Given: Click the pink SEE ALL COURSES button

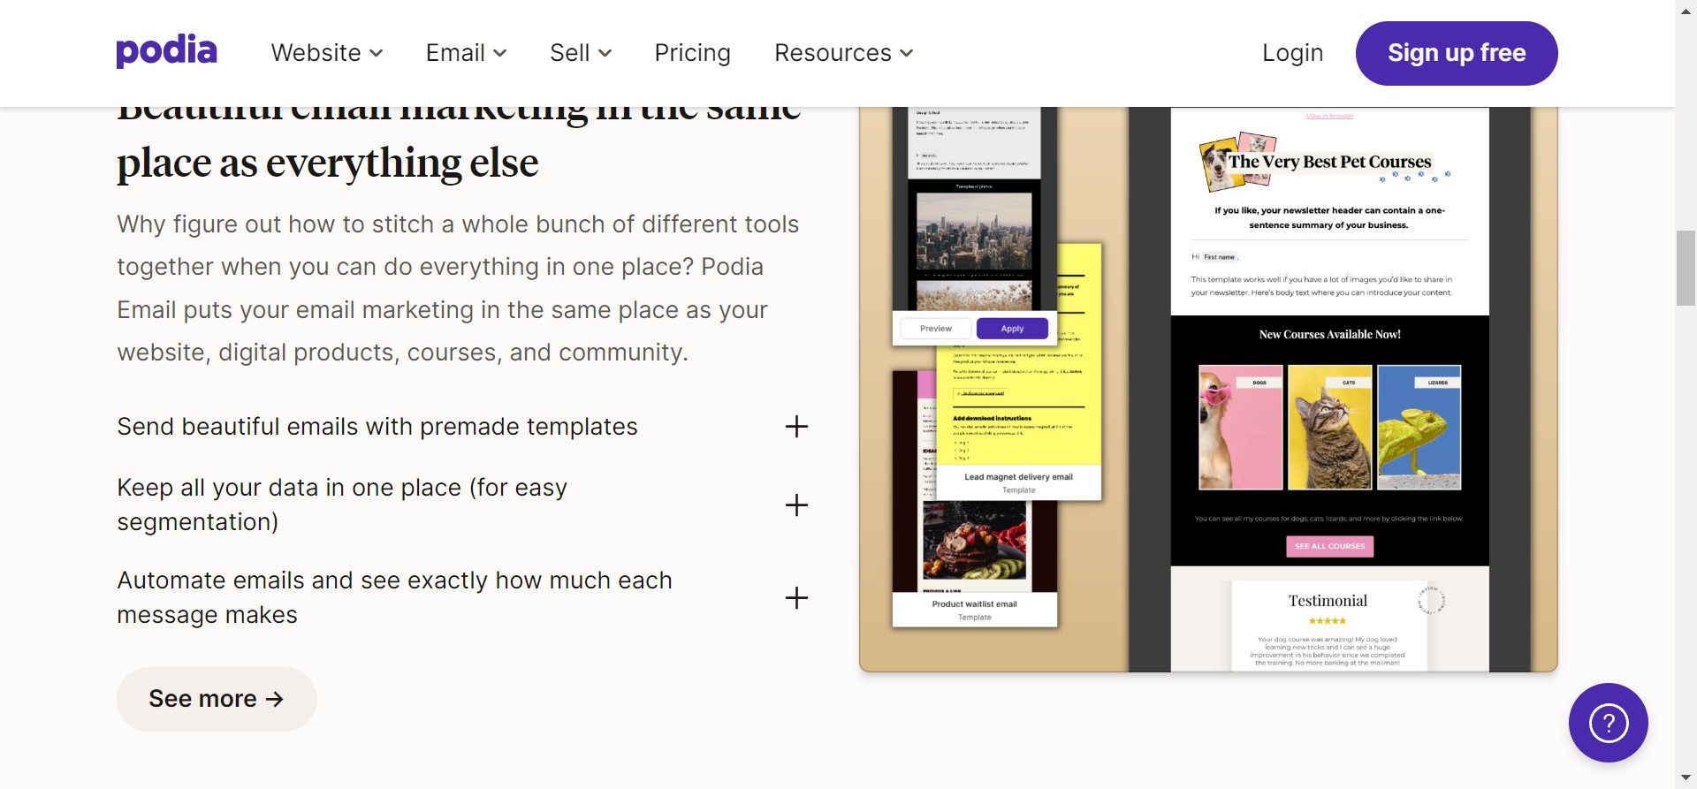Looking at the screenshot, I should 1329,546.
